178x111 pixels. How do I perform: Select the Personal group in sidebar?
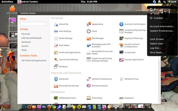click(x=26, y=34)
